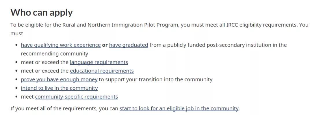Click the bullet before 'have qualifying work experience'
Viewport: 312px width, 115px height.
(17, 45)
